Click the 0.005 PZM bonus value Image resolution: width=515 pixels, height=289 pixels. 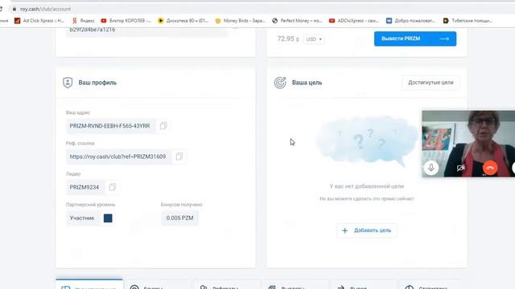click(x=179, y=218)
